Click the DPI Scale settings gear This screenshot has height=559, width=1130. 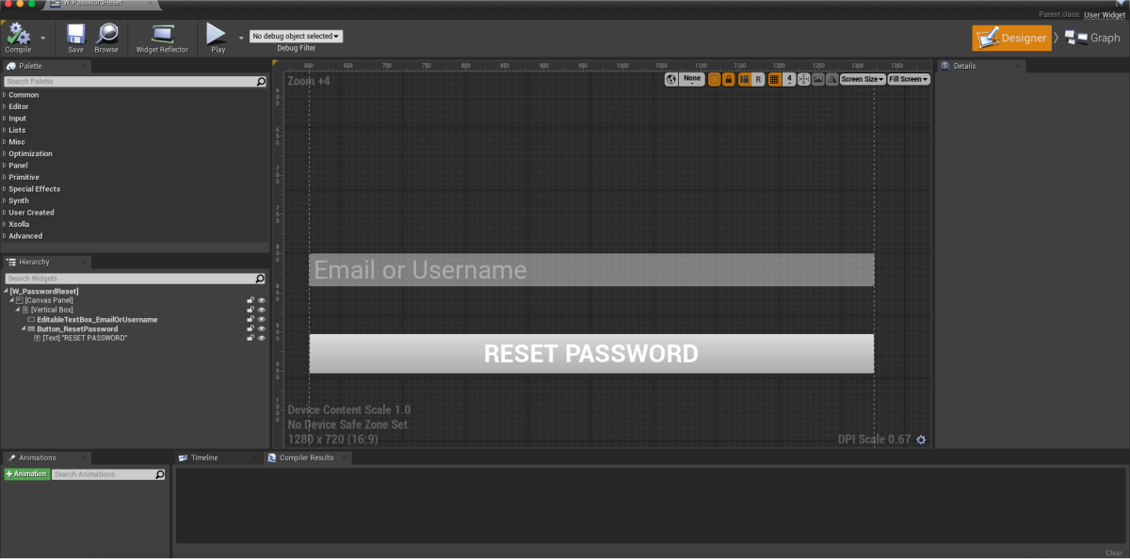(x=921, y=439)
